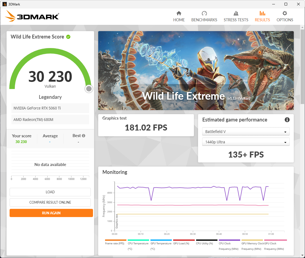
Task: Click the green validated checkmark beside score
Action: point(68,37)
